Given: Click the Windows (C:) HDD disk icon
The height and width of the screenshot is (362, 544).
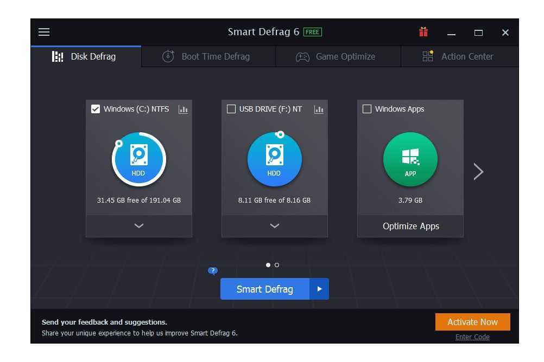Looking at the screenshot, I should tap(139, 159).
